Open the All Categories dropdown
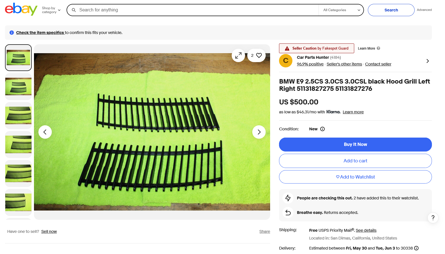The height and width of the screenshot is (254, 445). [x=341, y=10]
